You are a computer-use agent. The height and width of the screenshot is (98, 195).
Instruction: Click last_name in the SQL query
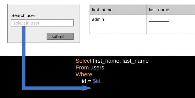point(136,61)
